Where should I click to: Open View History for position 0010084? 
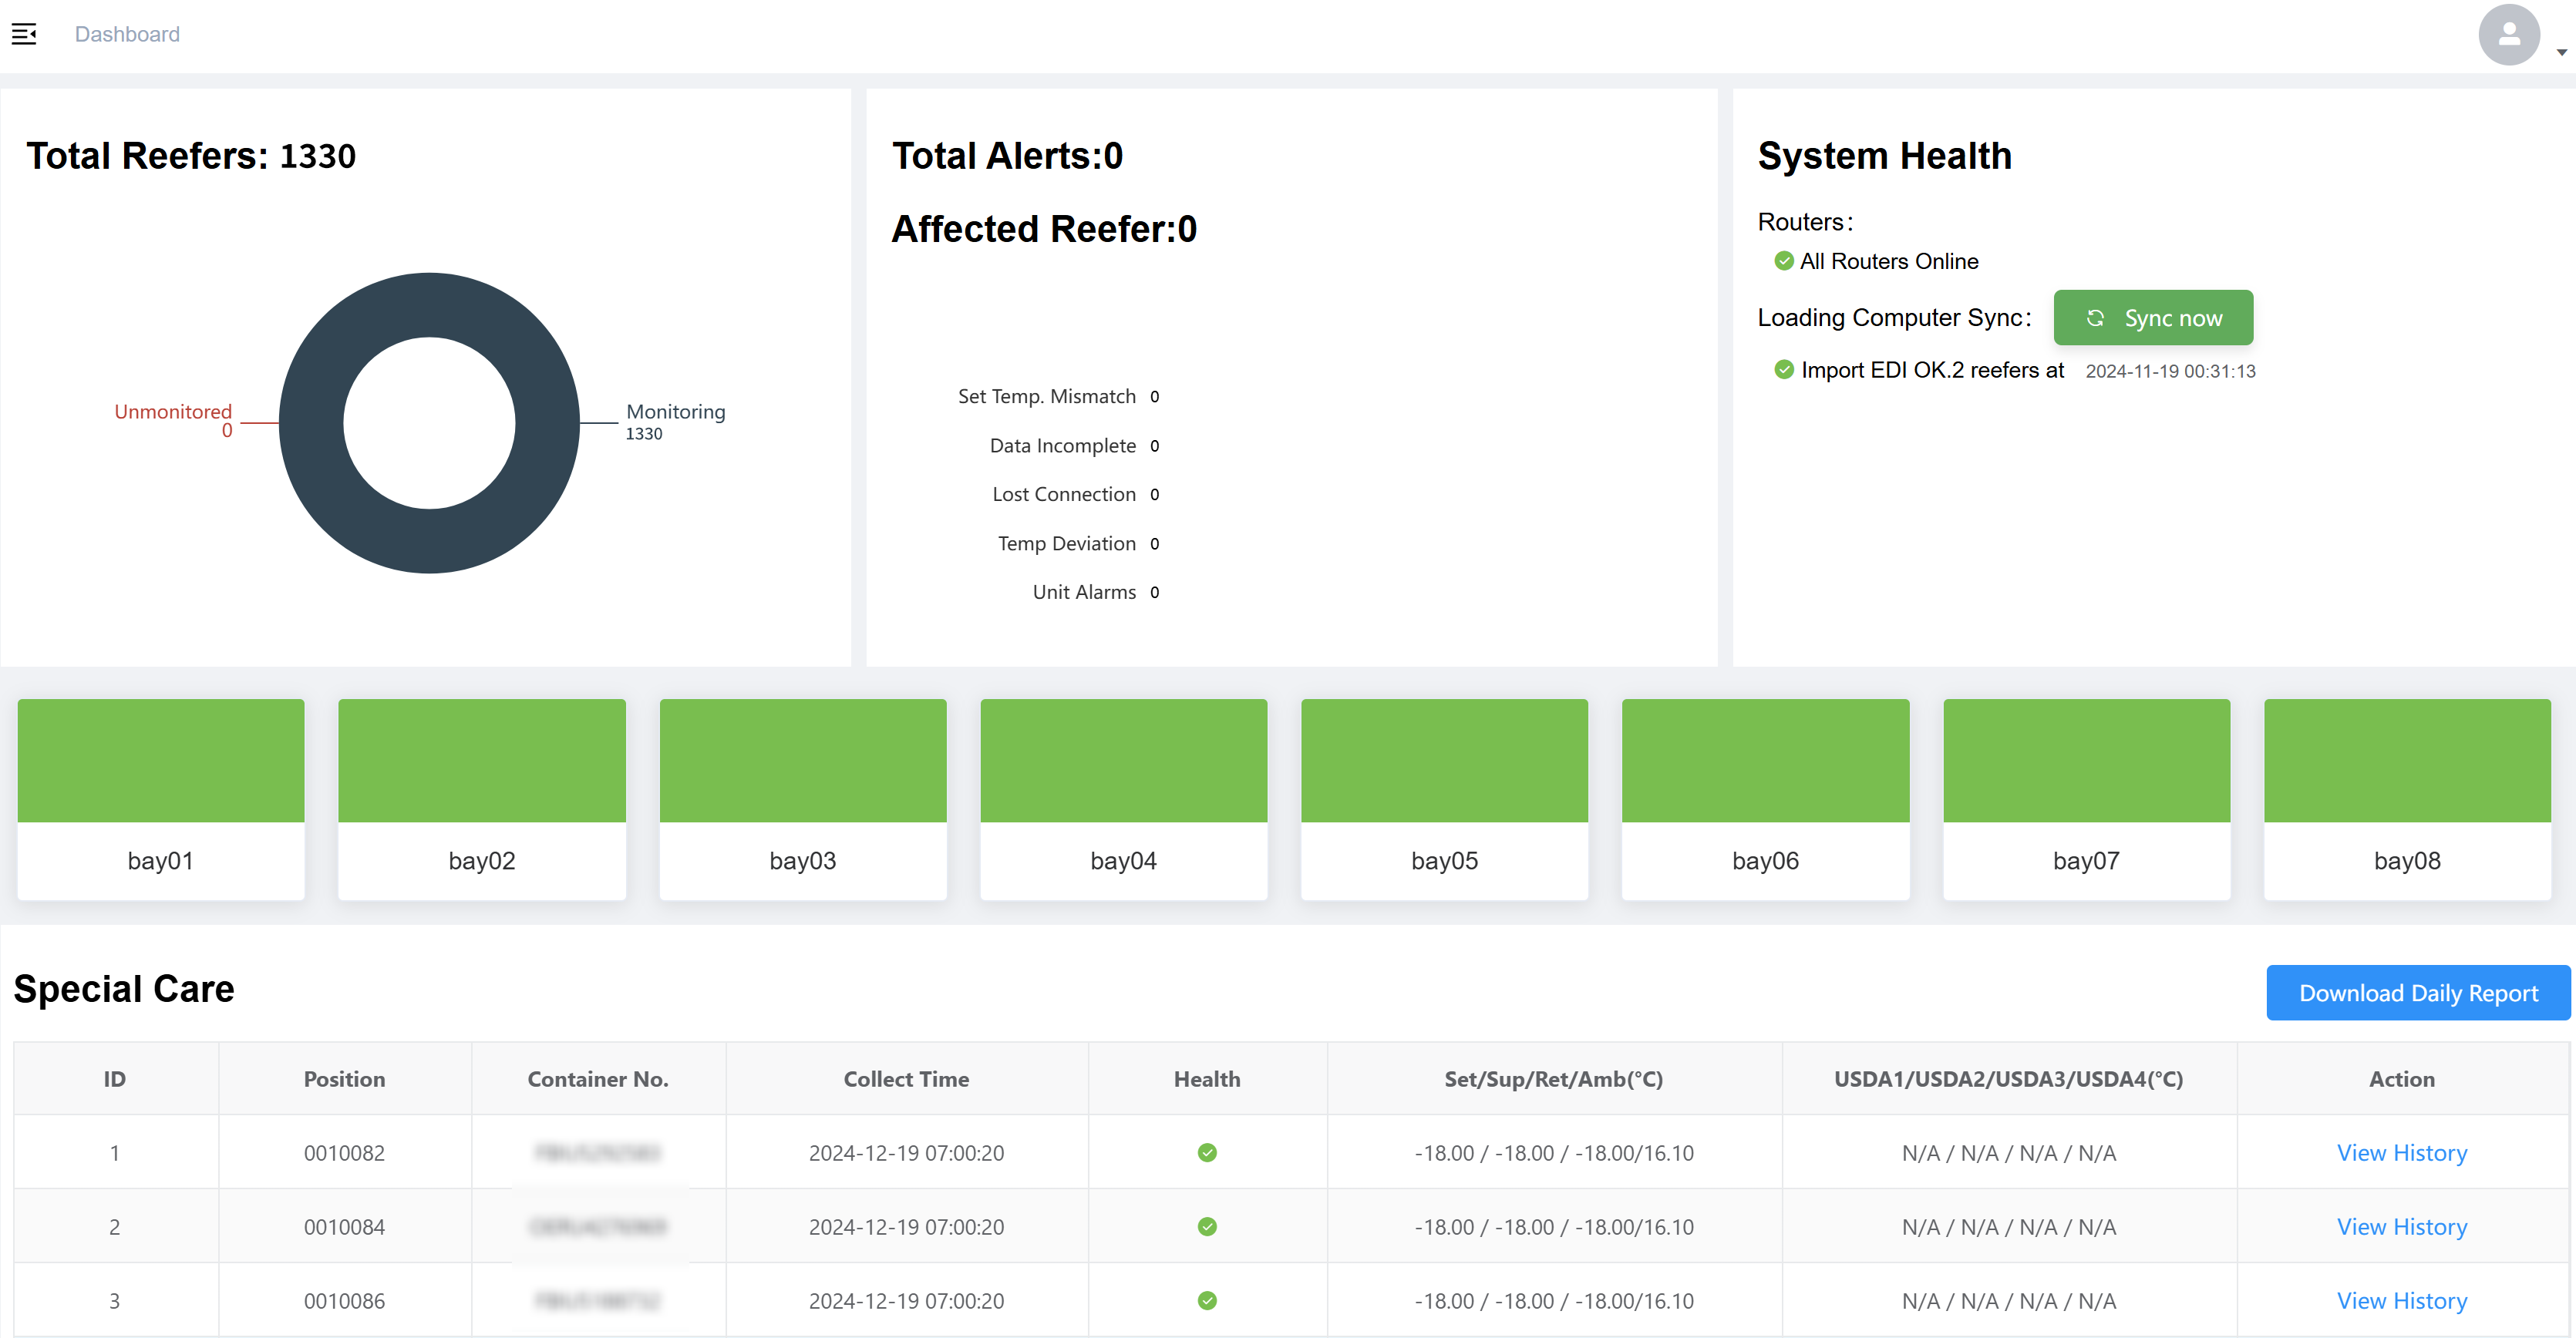pos(2401,1226)
